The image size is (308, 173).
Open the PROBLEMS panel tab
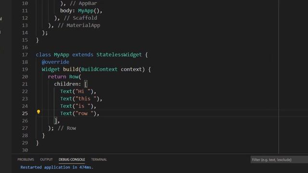26,160
